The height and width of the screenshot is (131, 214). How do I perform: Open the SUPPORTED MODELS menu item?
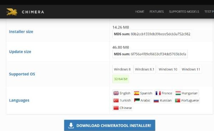coord(184,12)
